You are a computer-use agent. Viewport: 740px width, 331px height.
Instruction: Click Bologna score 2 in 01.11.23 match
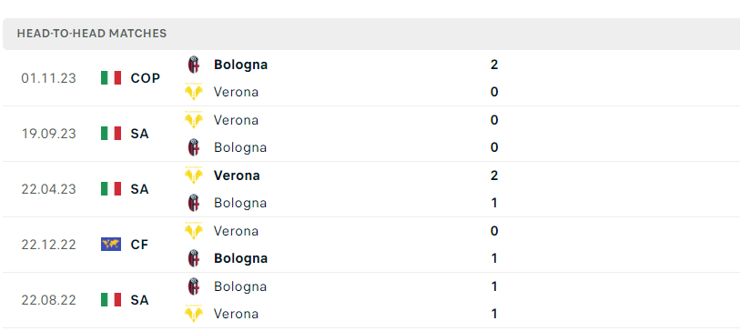point(494,65)
